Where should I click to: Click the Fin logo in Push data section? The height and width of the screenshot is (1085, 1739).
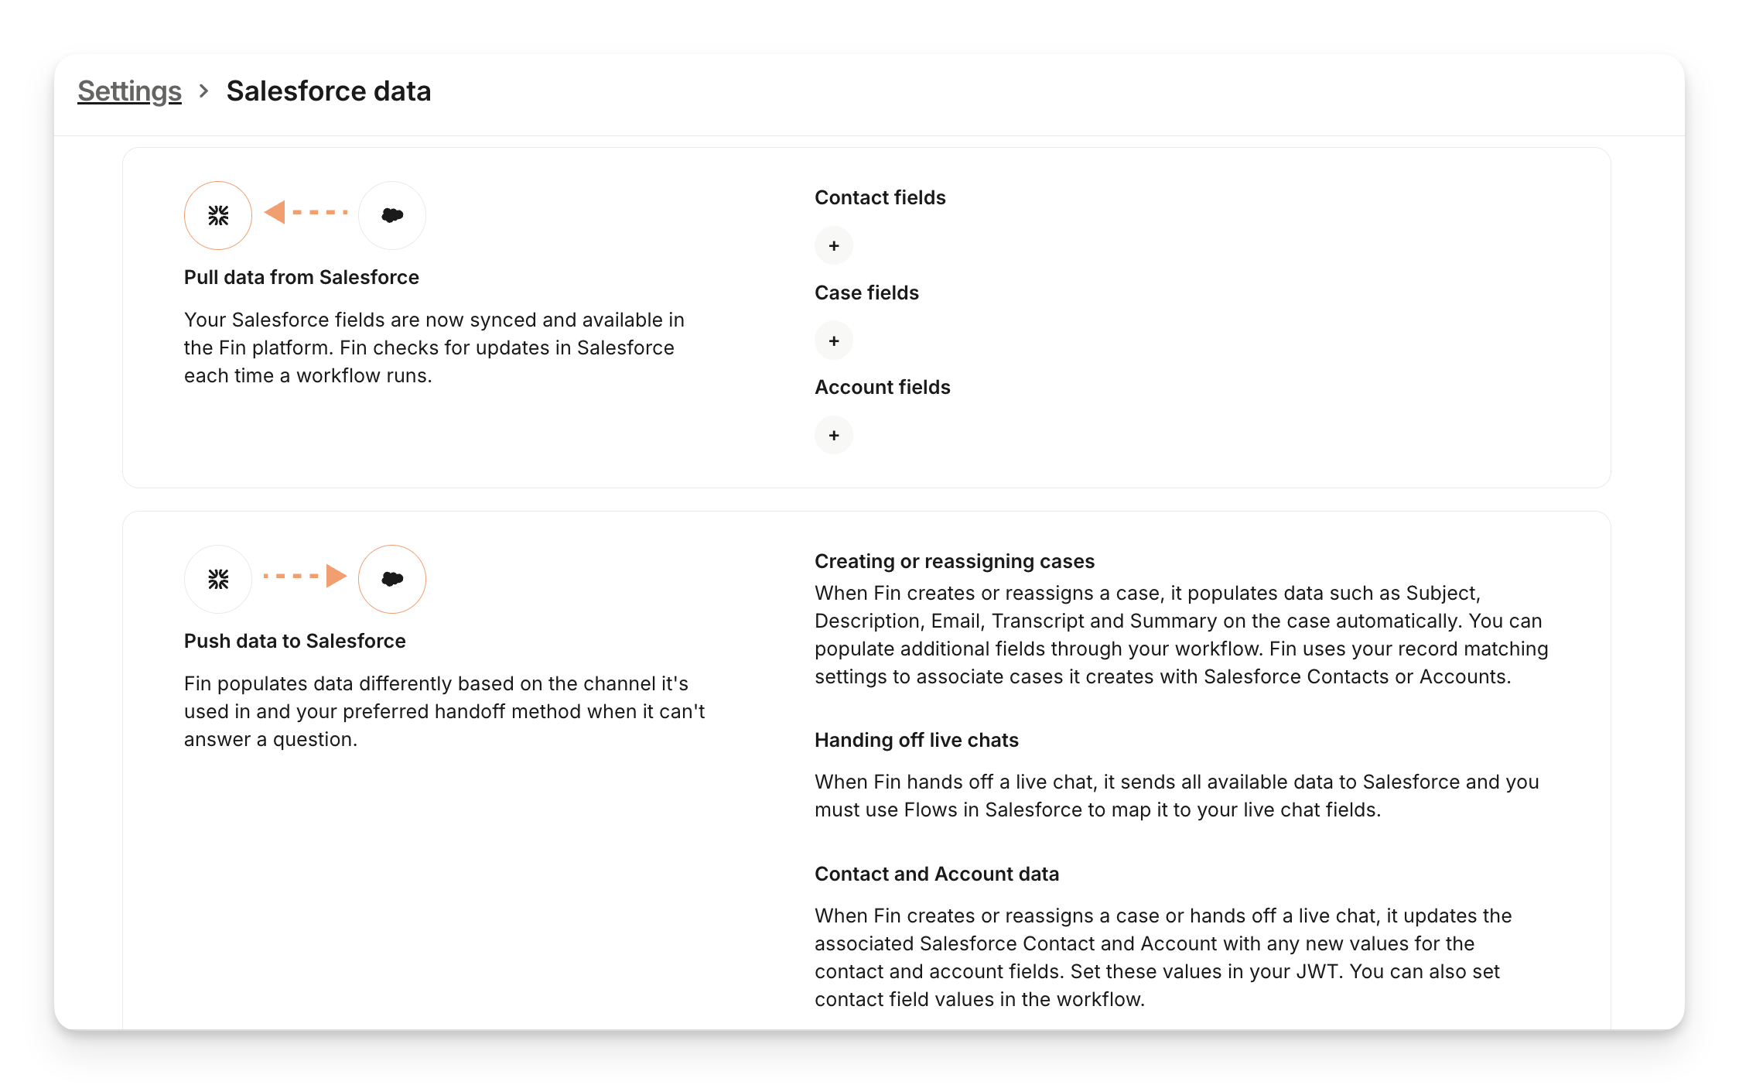pyautogui.click(x=218, y=580)
